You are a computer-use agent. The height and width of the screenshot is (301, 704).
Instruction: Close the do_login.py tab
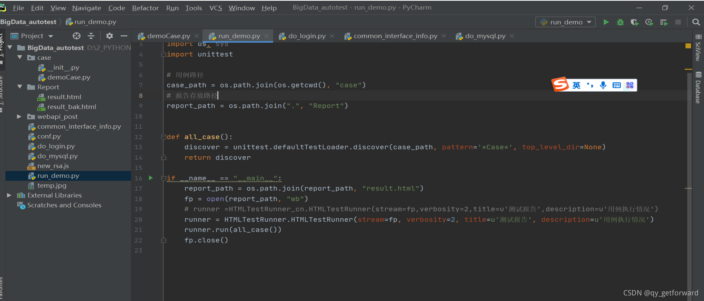332,36
